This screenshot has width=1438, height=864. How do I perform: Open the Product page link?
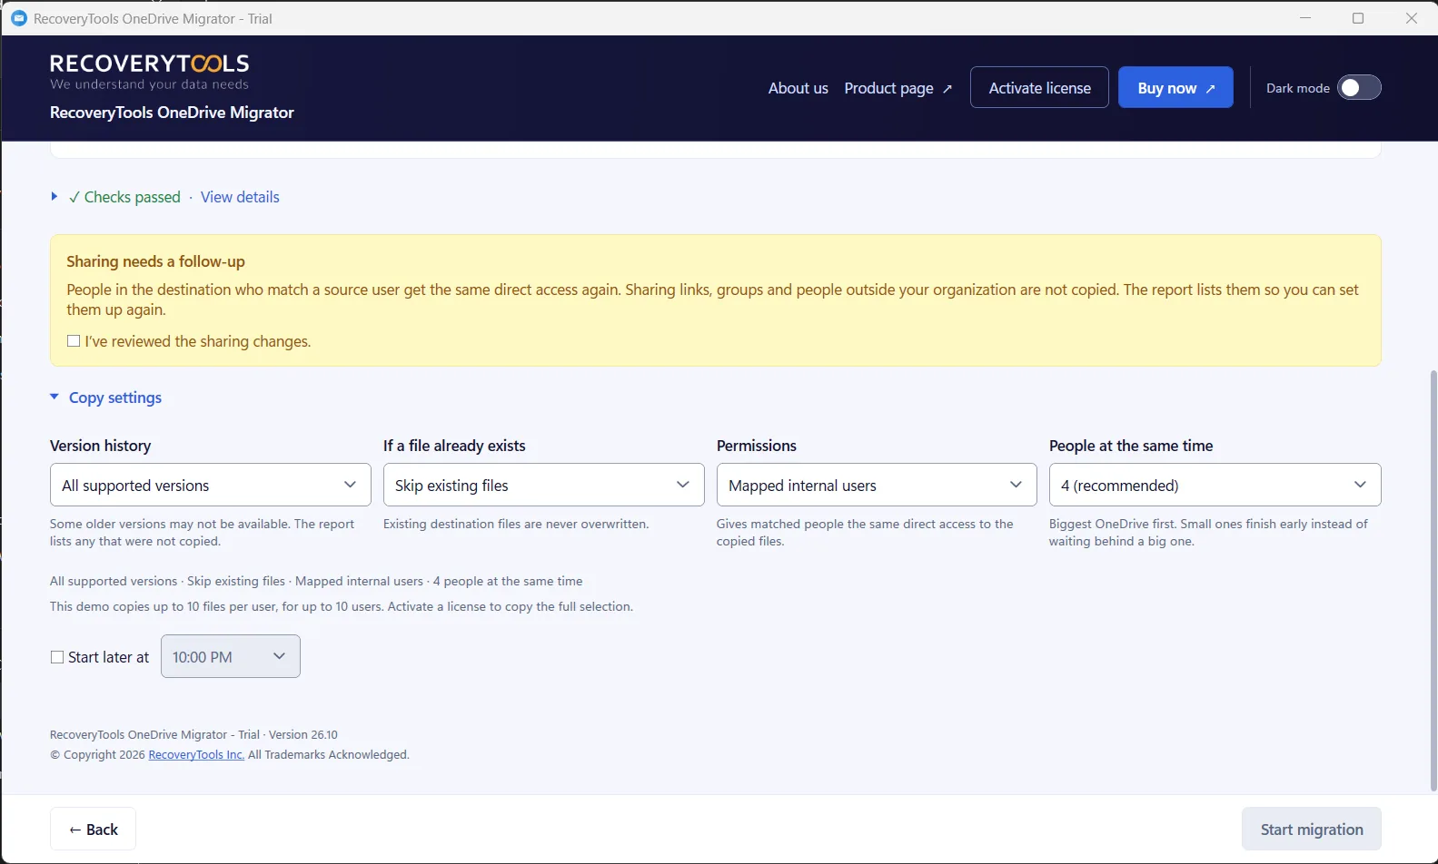pos(898,88)
